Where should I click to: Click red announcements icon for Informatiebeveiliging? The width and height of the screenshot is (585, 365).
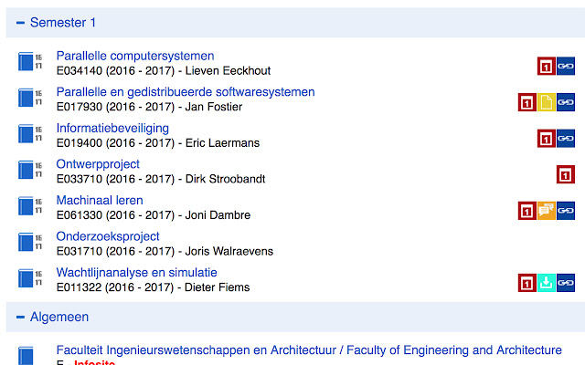point(547,139)
